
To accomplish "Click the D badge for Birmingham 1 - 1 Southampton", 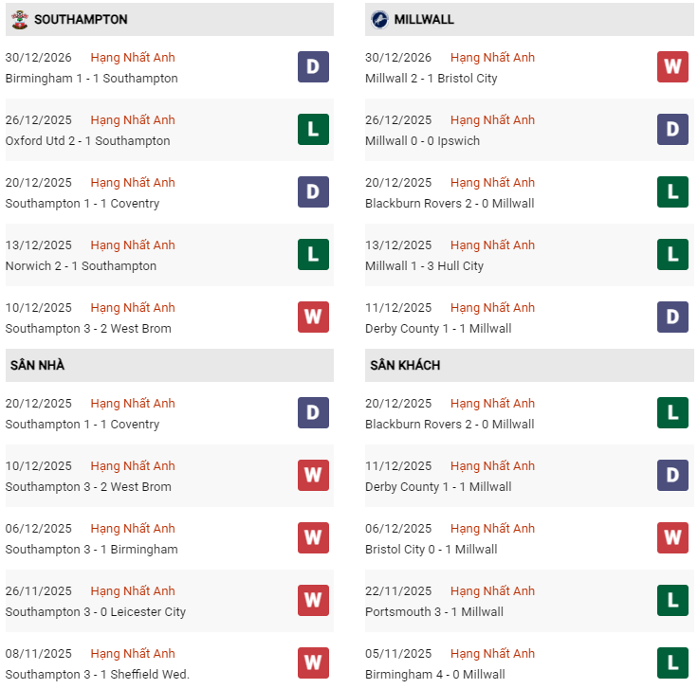I will [x=313, y=67].
